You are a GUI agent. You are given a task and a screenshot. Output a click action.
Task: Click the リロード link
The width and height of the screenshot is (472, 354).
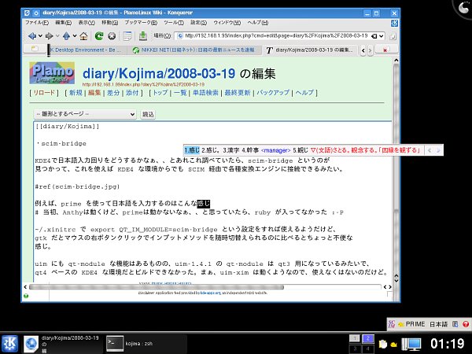coord(44,93)
